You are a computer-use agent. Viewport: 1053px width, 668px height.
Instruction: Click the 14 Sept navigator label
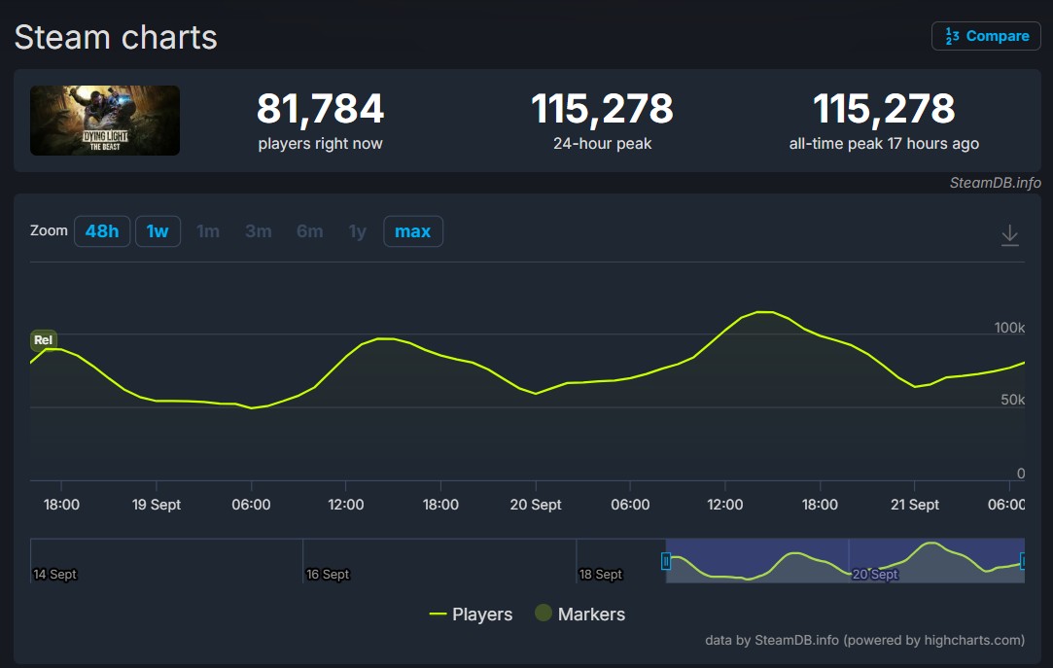coord(55,575)
